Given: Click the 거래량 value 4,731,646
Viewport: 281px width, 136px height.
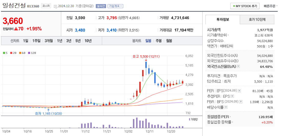Looking at the screenshot, I should 180,18.
